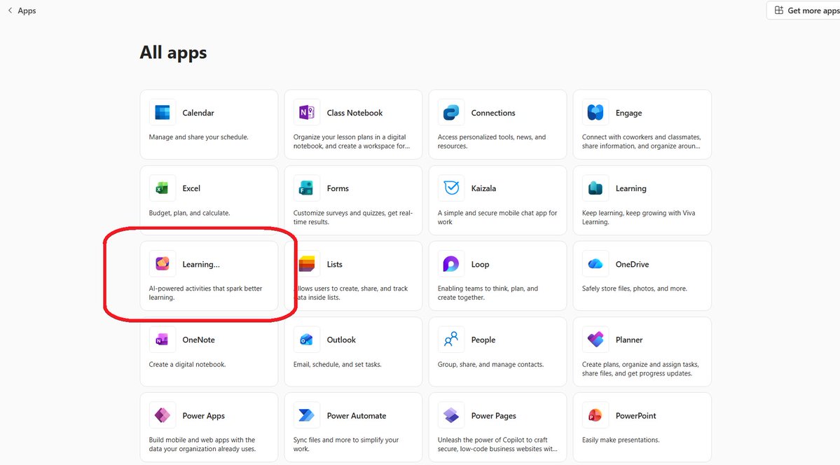840x465 pixels.
Task: Click the Planner app title
Action: [x=629, y=340]
